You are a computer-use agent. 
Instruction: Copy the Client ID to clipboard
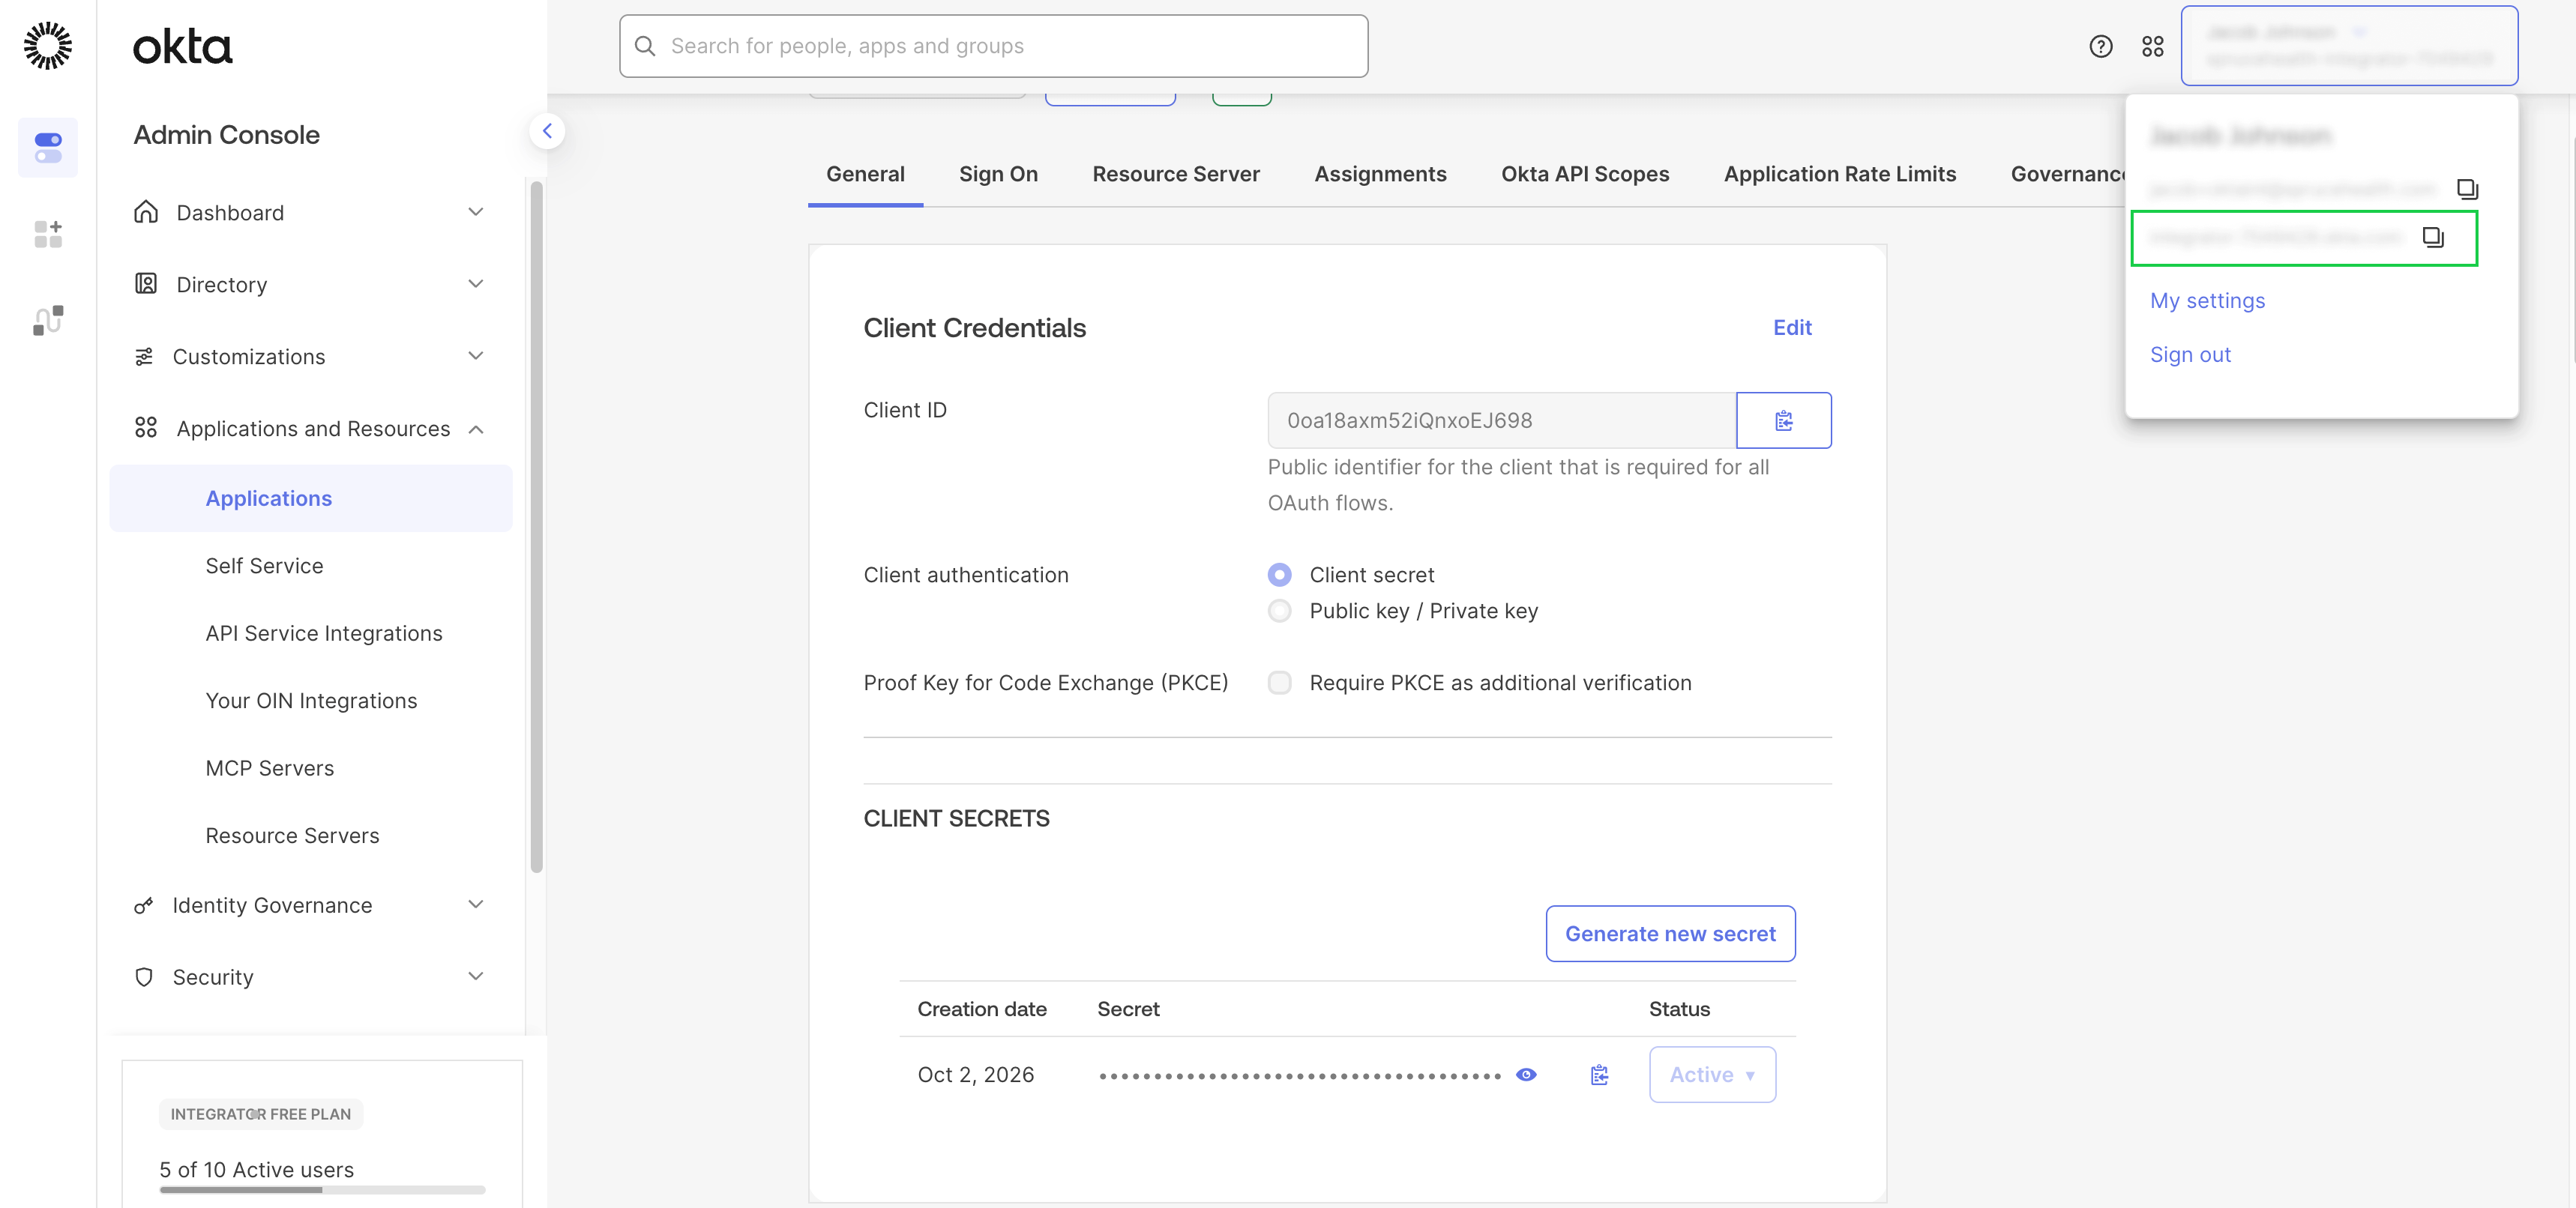[x=1783, y=420]
